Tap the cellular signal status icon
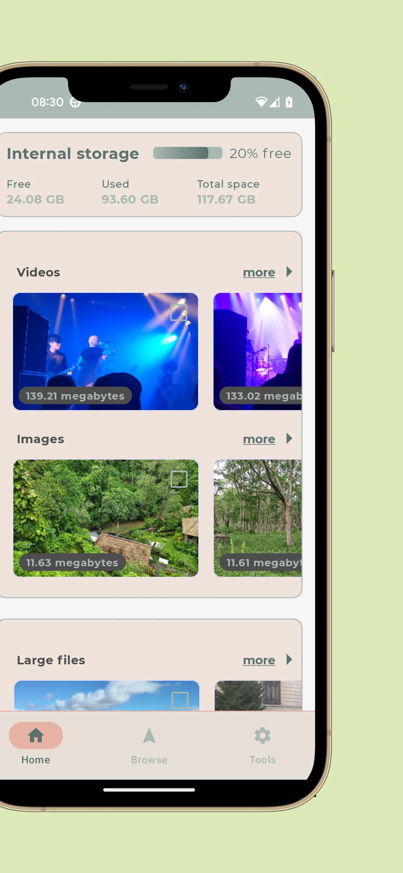403x873 pixels. (275, 102)
